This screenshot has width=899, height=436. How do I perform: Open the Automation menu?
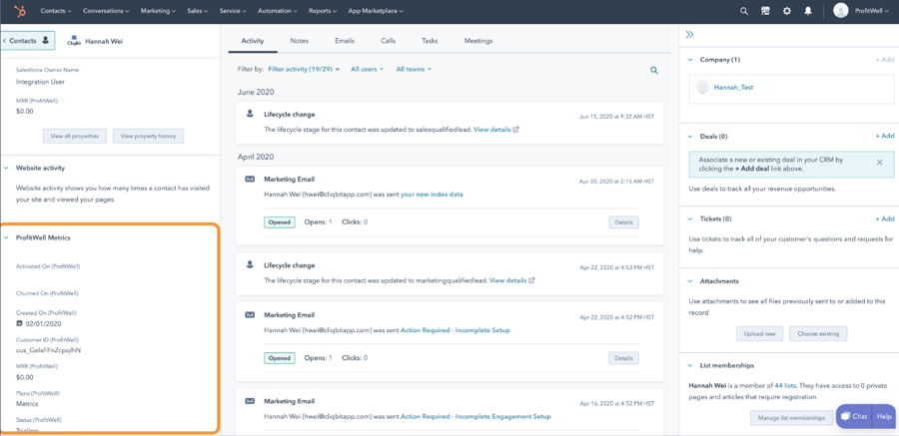[x=278, y=11]
